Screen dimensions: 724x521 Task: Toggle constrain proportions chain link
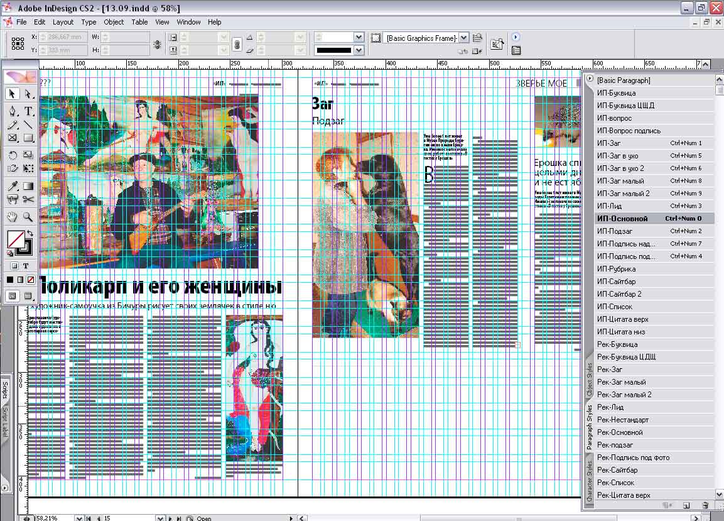click(x=237, y=44)
